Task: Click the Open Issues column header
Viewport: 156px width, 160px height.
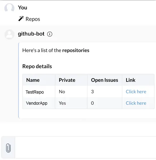Action: pos(104,80)
